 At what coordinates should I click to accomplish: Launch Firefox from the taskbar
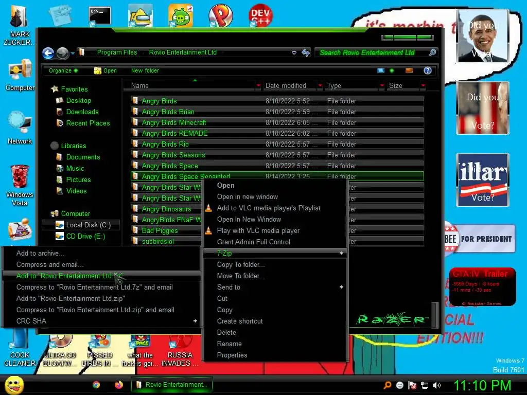point(119,385)
